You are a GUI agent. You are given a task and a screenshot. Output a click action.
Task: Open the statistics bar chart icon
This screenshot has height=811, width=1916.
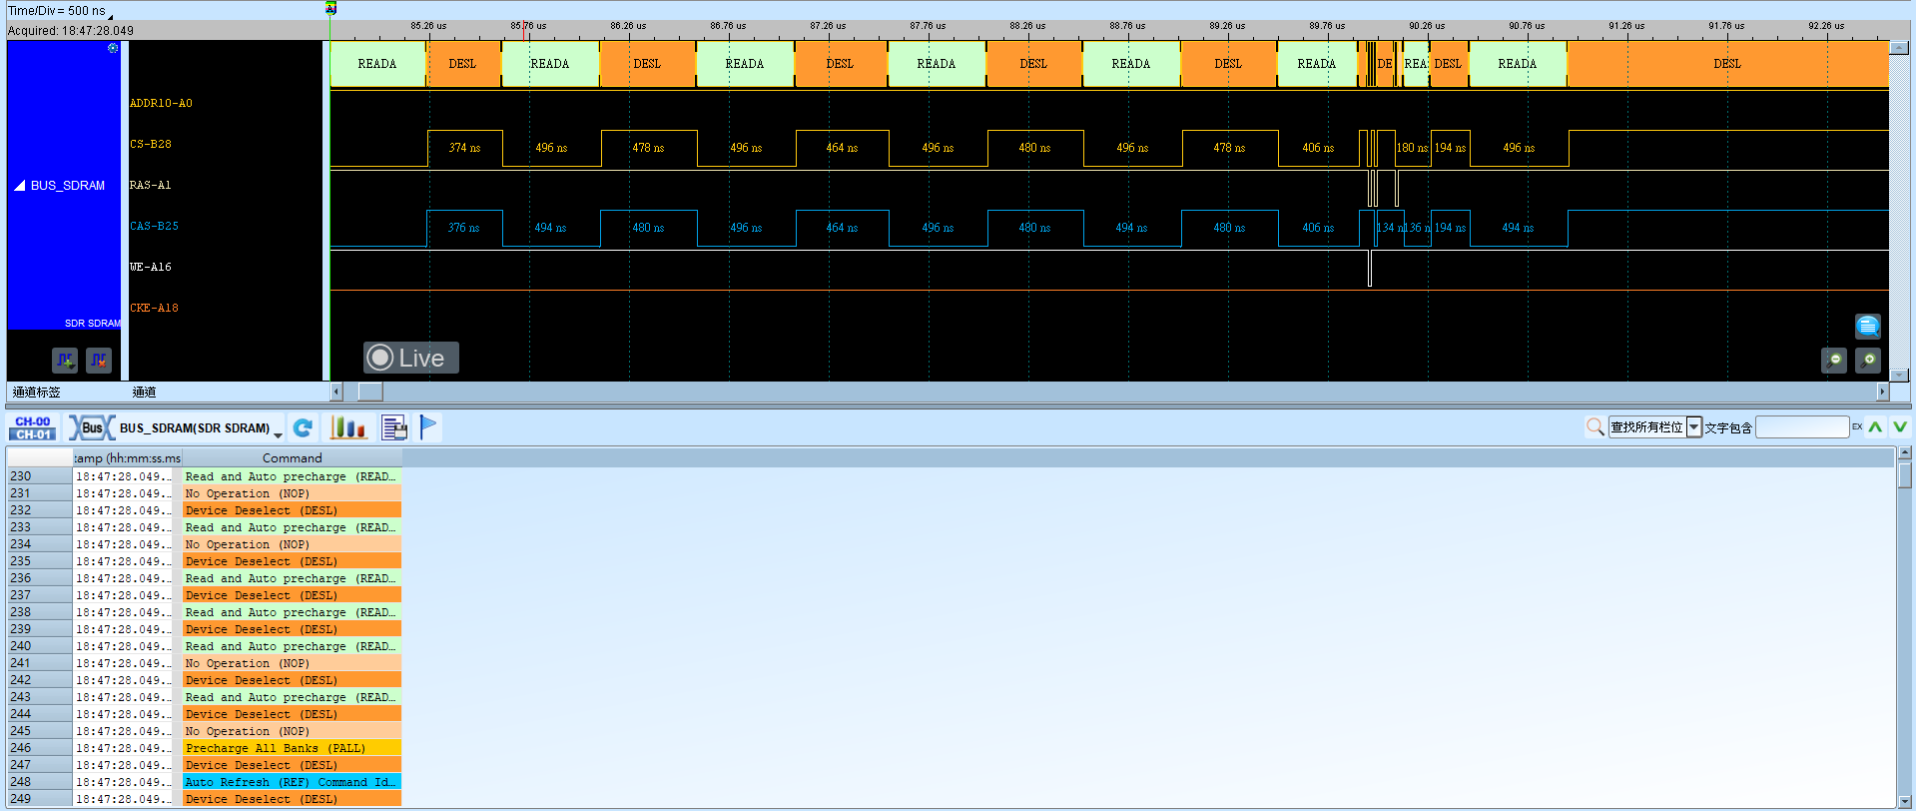click(347, 427)
